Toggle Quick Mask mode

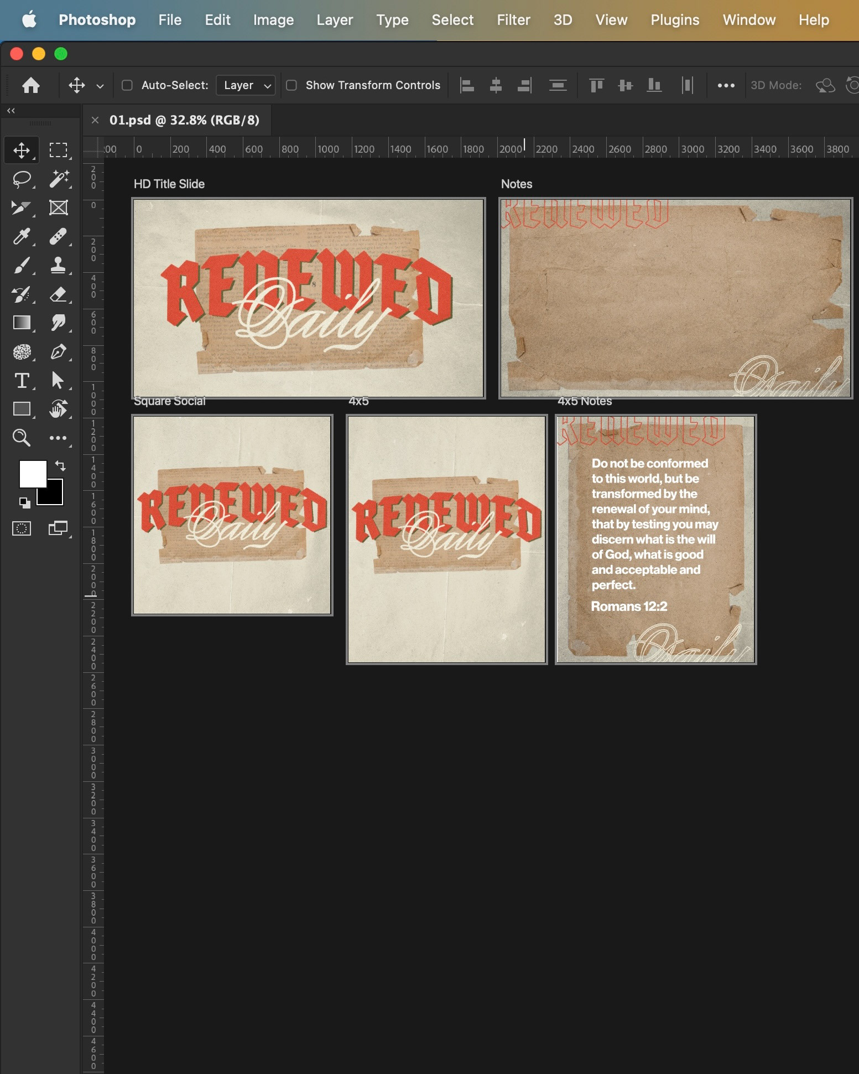22,528
